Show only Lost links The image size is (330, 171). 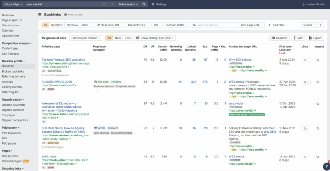click(128, 38)
